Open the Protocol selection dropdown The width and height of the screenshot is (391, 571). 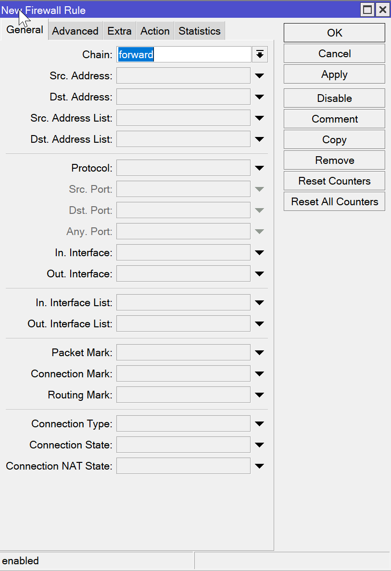tap(260, 168)
